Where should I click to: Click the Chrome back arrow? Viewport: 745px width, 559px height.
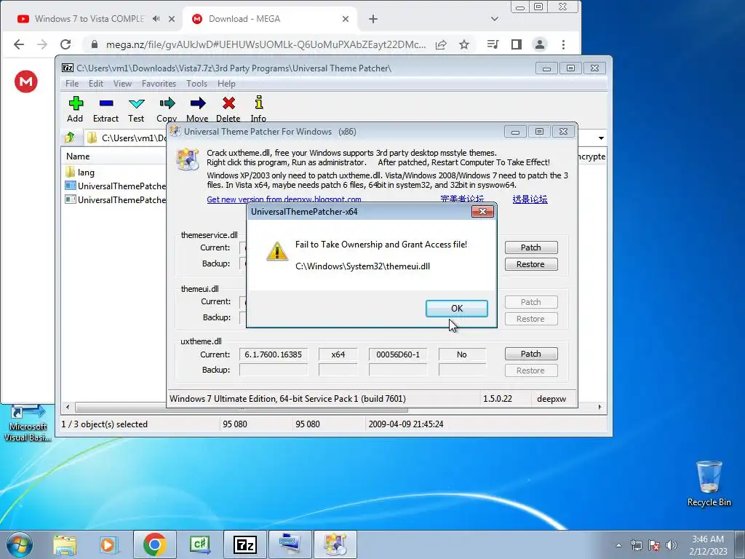click(x=19, y=44)
